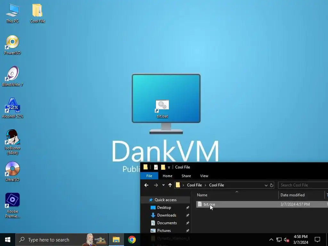
Task: Select Quick access in navigation pane
Action: tap(166, 200)
